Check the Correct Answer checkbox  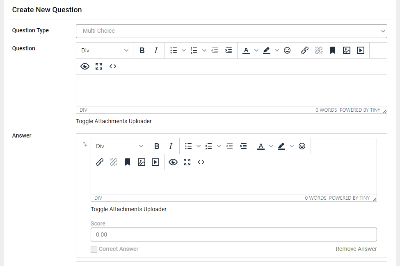94,249
